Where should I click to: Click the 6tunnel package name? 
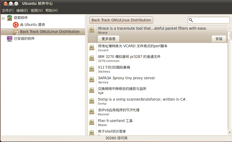tap(103, 114)
